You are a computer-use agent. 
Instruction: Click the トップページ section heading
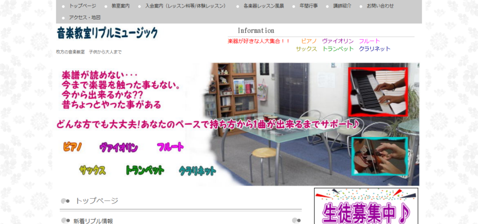click(97, 201)
